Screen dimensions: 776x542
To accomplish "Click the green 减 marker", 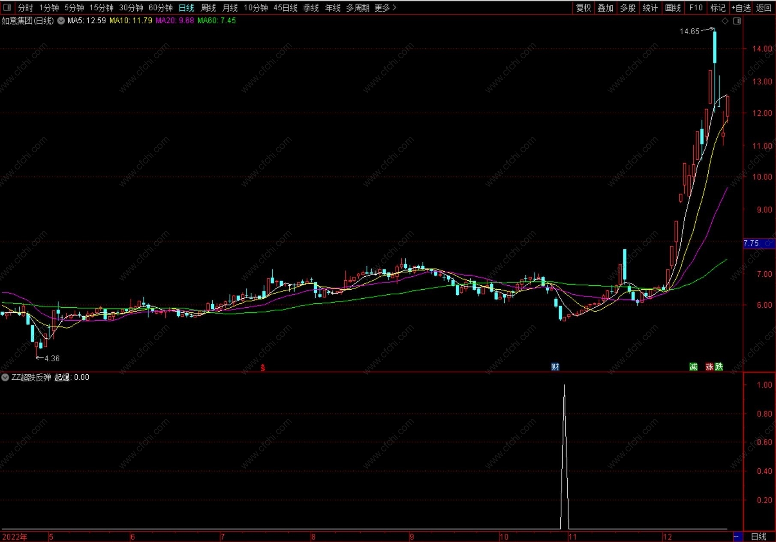I will 694,367.
